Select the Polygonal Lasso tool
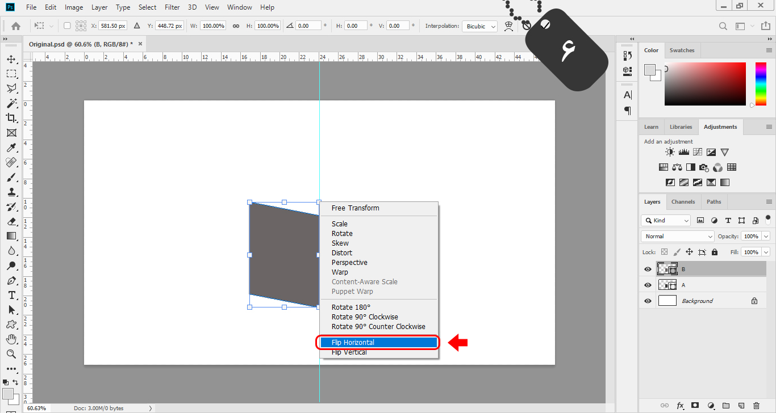This screenshot has height=413, width=776. pyautogui.click(x=11, y=88)
